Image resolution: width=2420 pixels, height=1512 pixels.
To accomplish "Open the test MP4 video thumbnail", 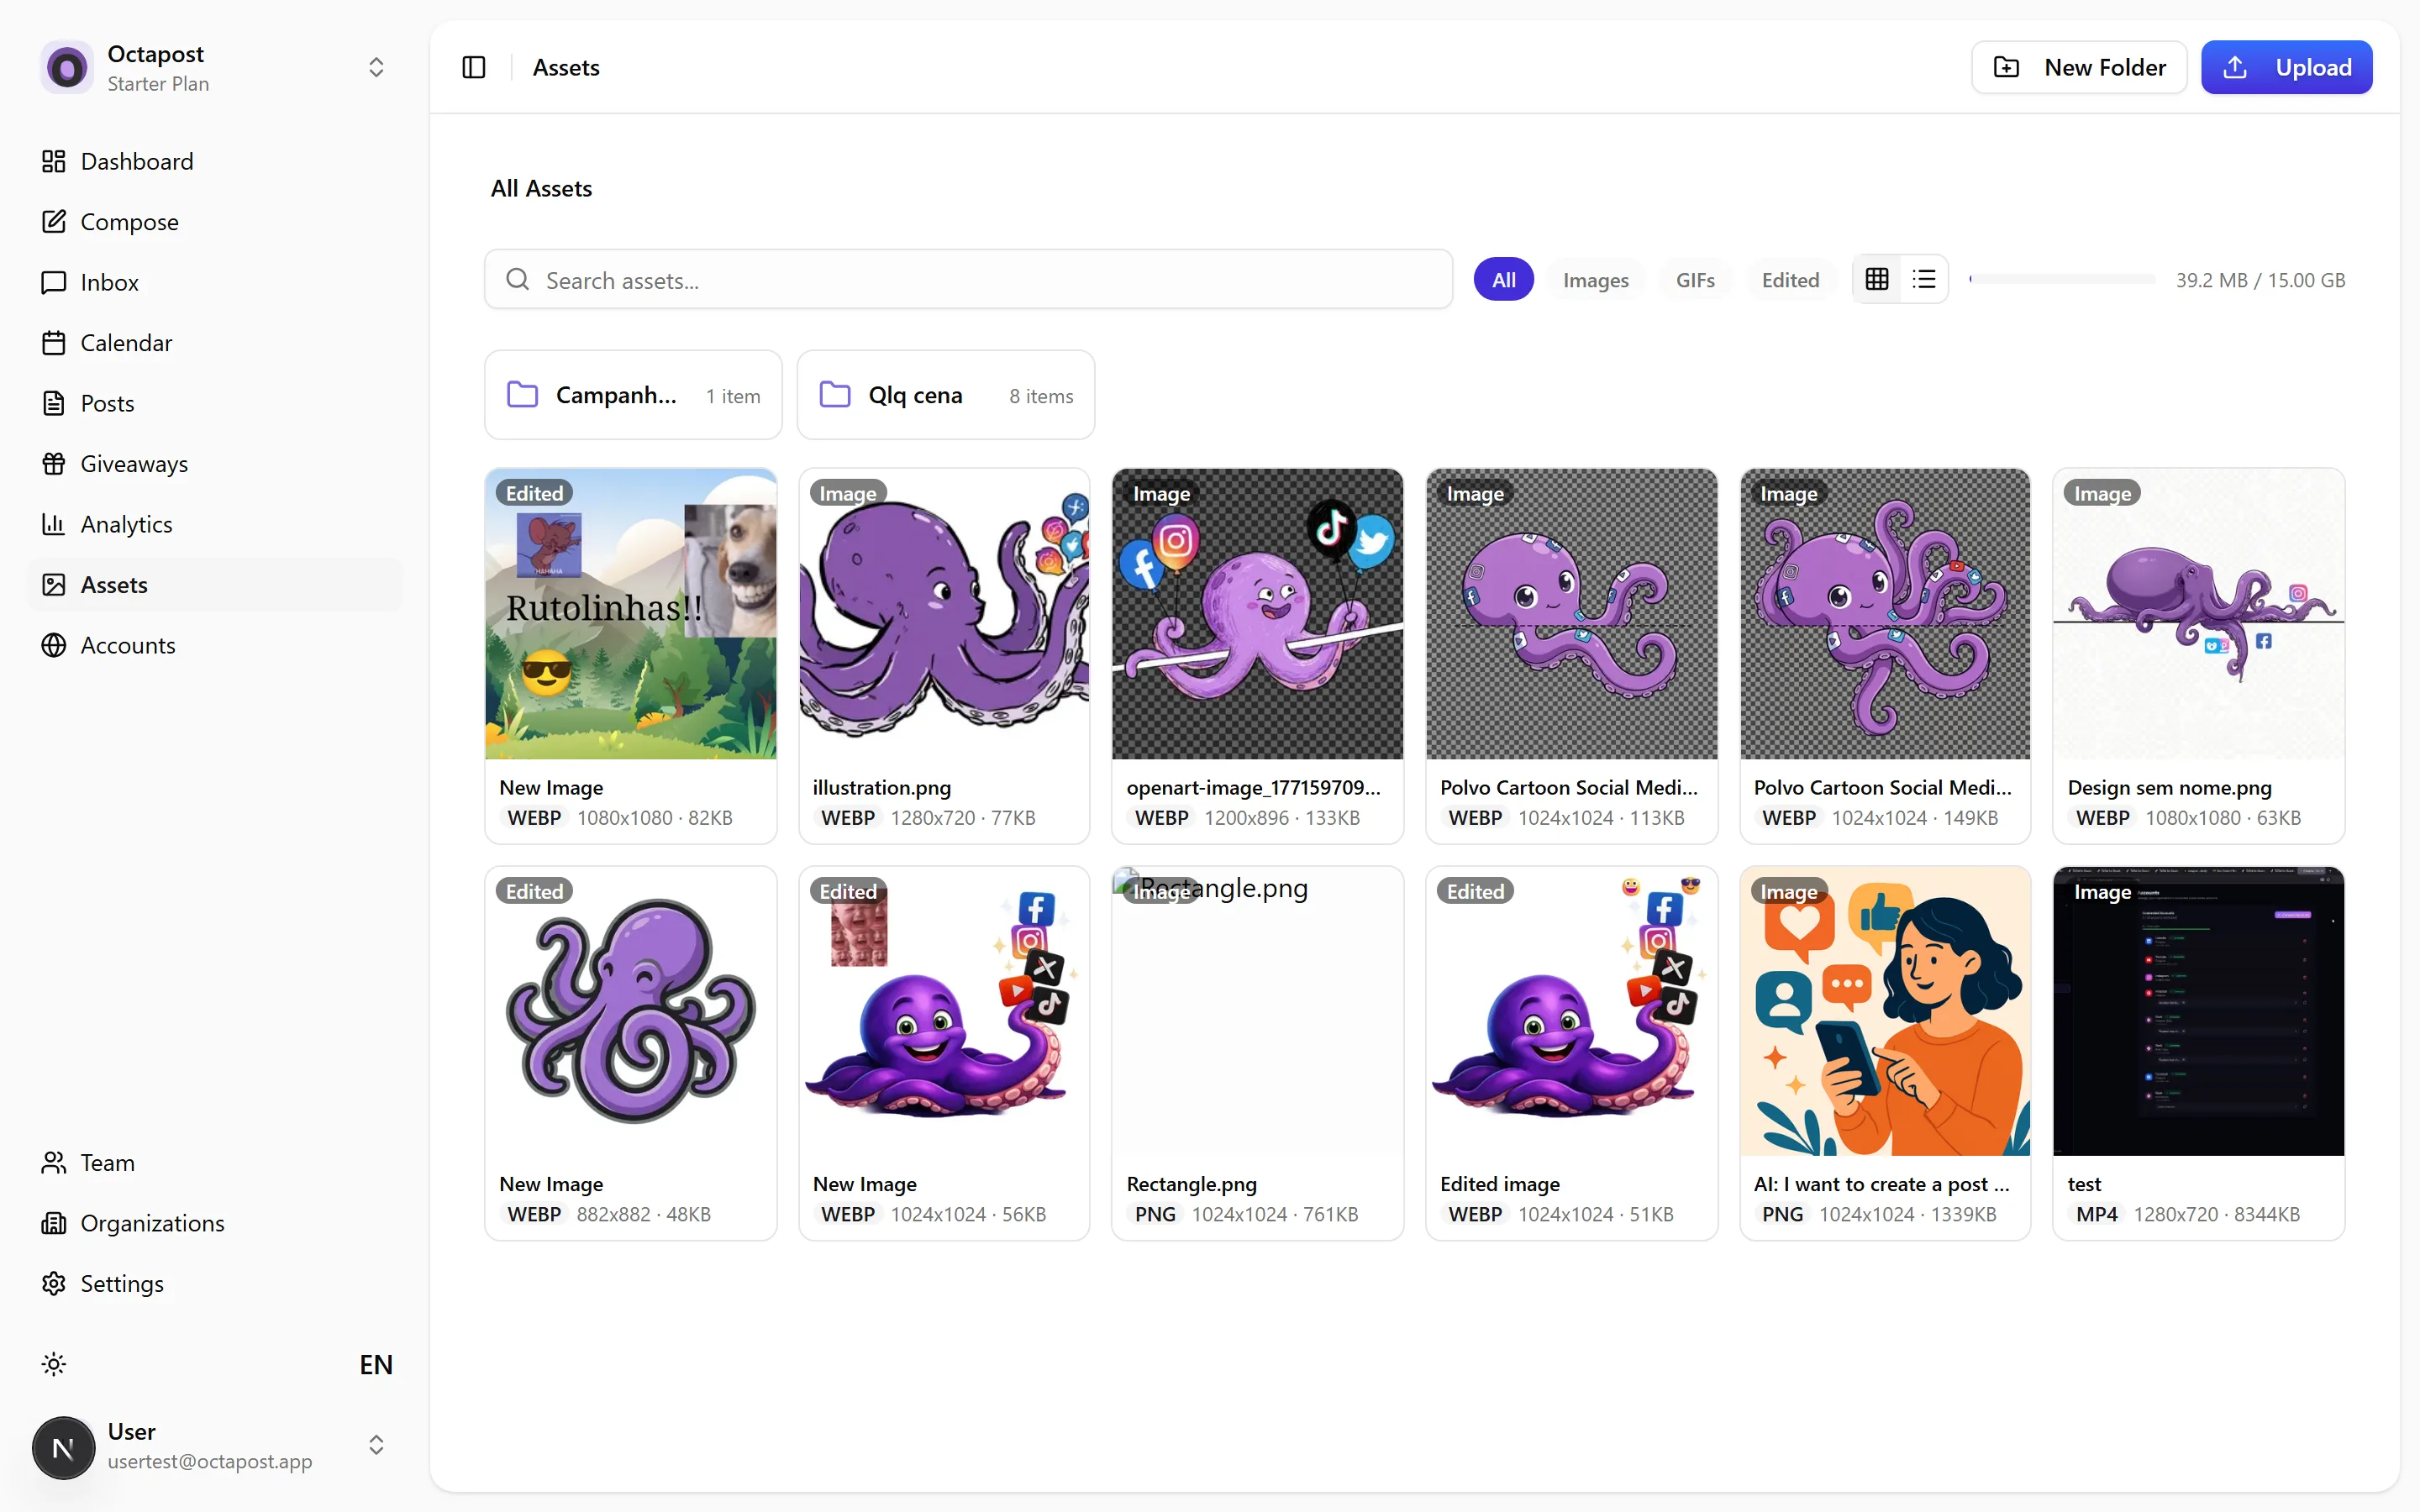I will tap(2198, 1011).
